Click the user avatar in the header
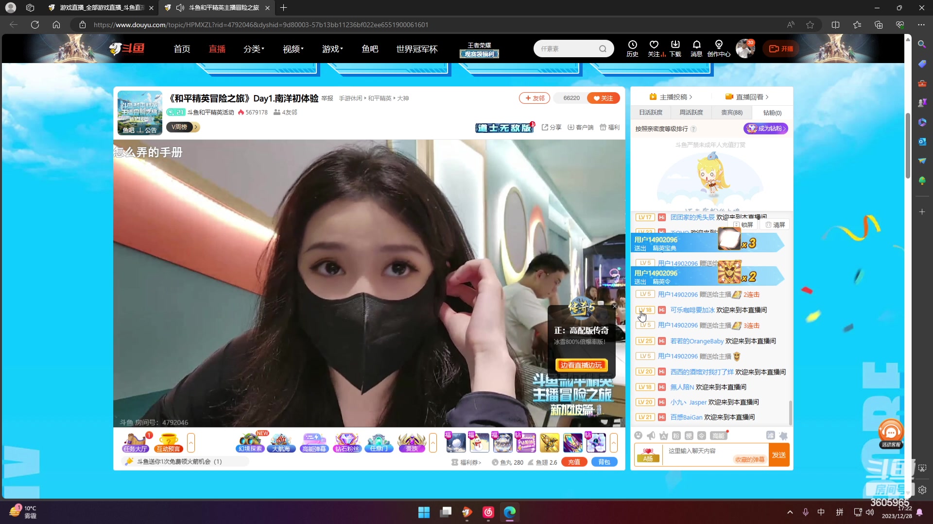This screenshot has width=933, height=524. point(745,49)
